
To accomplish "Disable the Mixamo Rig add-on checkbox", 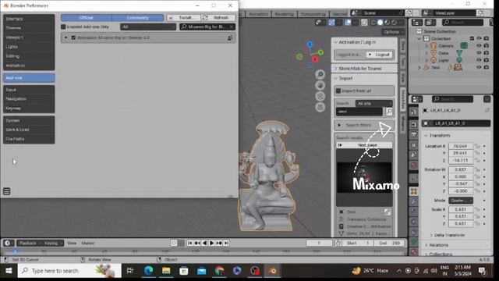I will tap(73, 37).
